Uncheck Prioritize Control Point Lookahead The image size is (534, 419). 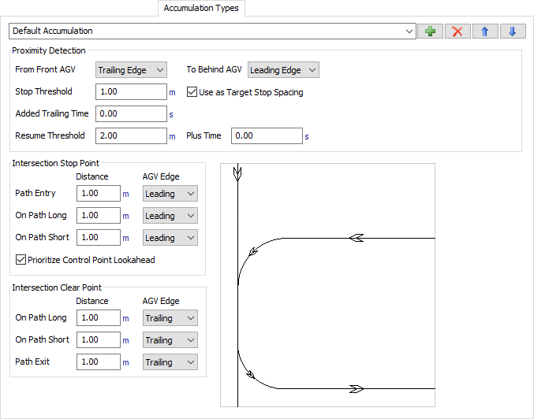(x=21, y=260)
